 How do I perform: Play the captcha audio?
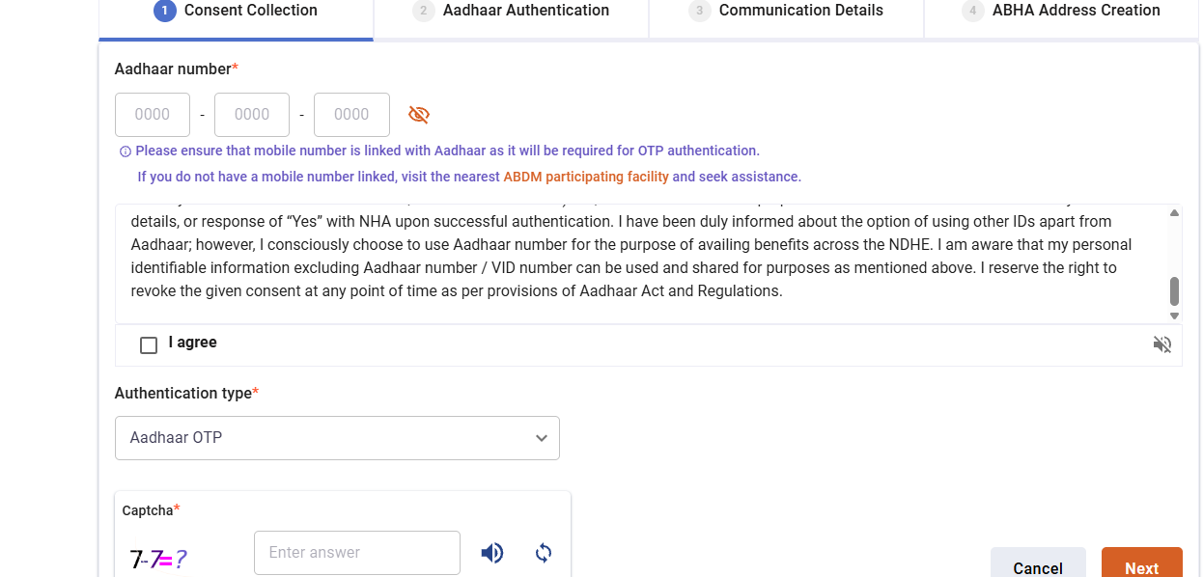[491, 552]
